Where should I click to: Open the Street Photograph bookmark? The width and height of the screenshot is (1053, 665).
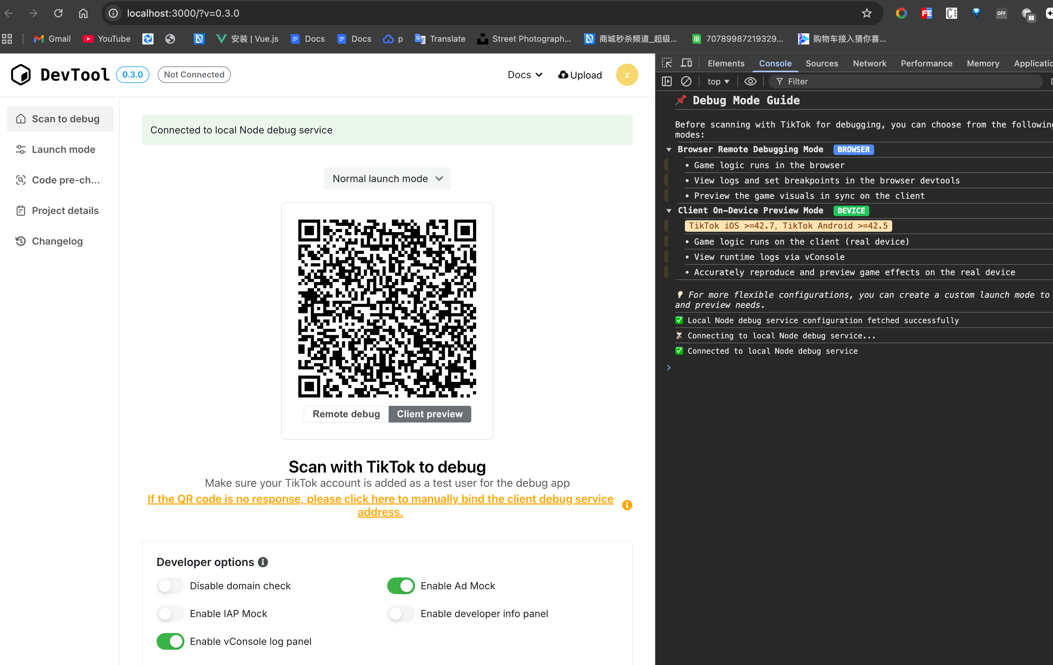coord(524,39)
